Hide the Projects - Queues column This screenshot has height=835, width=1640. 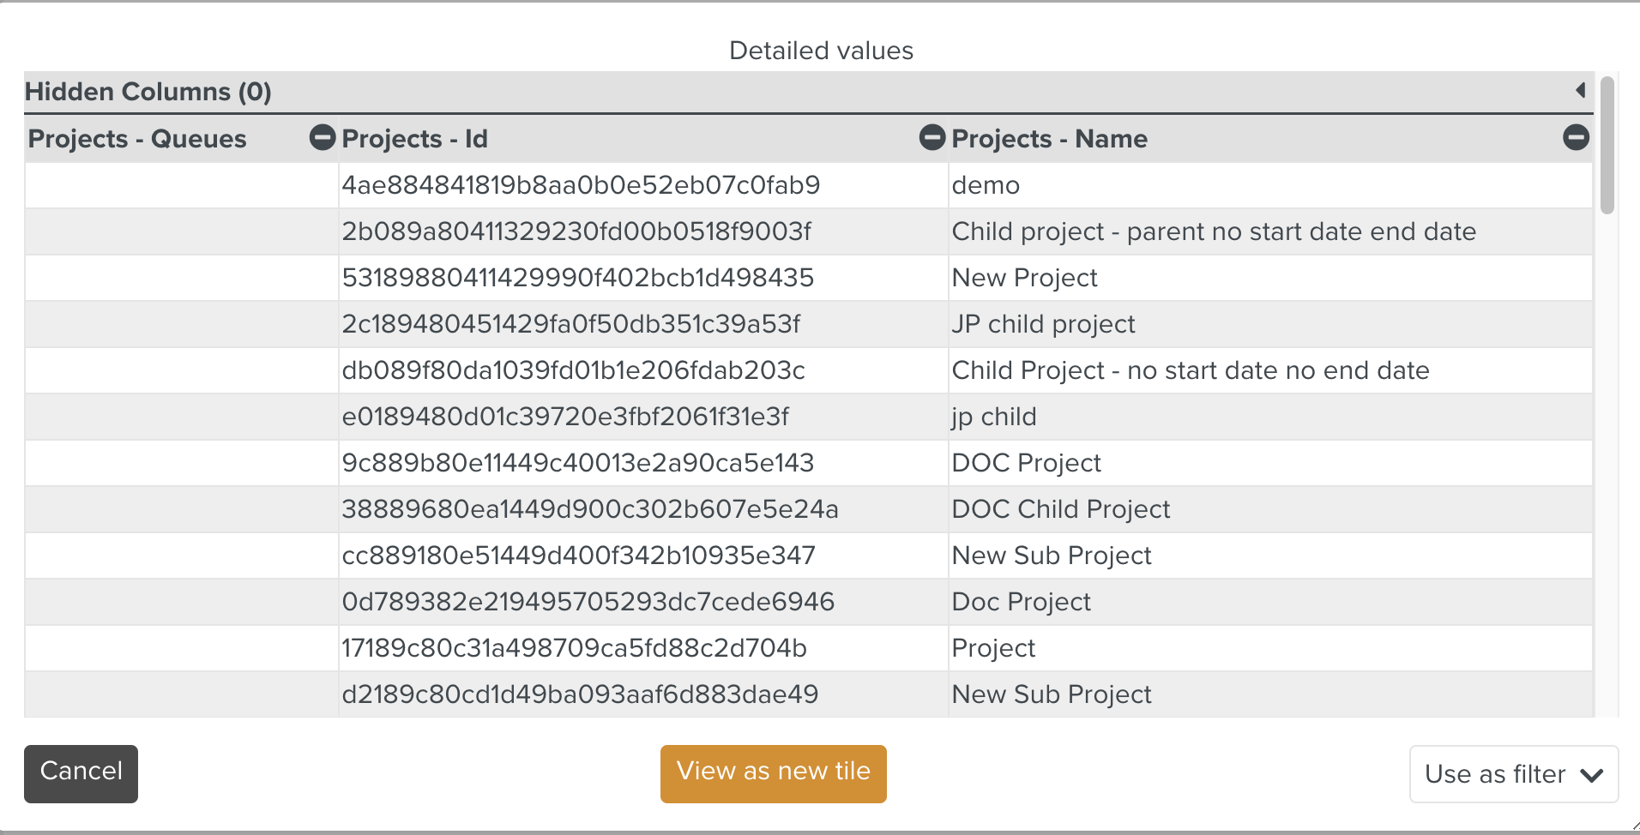(322, 137)
